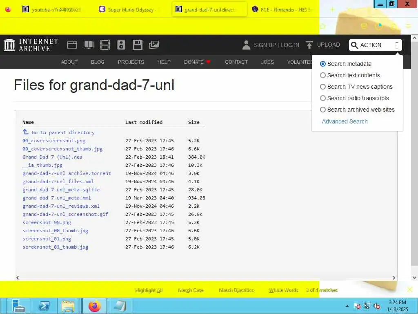Open the Web (Wayback) icon
418x314 pixels.
(x=72, y=45)
